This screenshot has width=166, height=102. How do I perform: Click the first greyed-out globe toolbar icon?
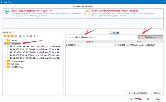point(24,36)
